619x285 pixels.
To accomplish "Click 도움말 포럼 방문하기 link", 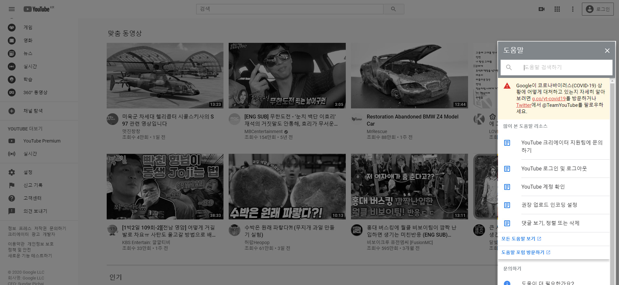I will click(526, 253).
